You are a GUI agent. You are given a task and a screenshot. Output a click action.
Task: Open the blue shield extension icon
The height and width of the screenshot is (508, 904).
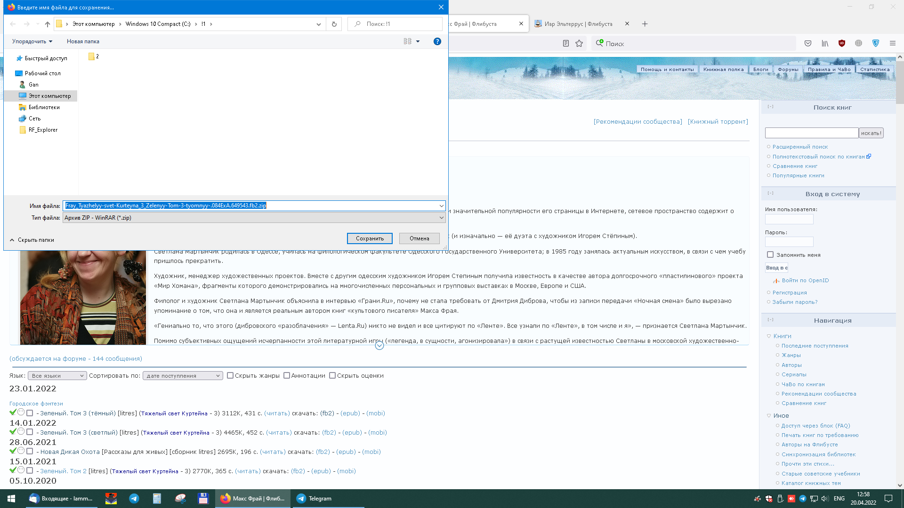[876, 43]
